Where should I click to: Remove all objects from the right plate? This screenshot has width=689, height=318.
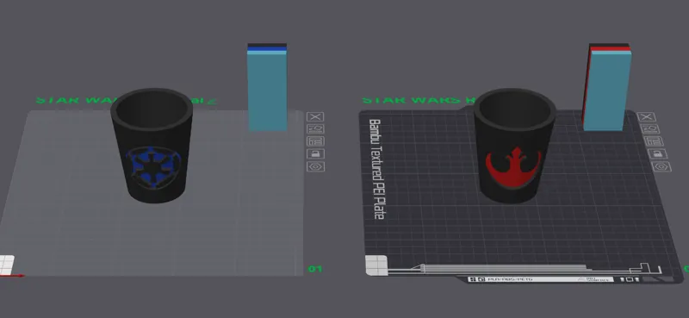point(647,117)
